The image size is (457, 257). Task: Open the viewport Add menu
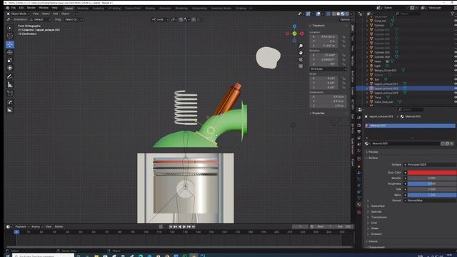coord(56,14)
